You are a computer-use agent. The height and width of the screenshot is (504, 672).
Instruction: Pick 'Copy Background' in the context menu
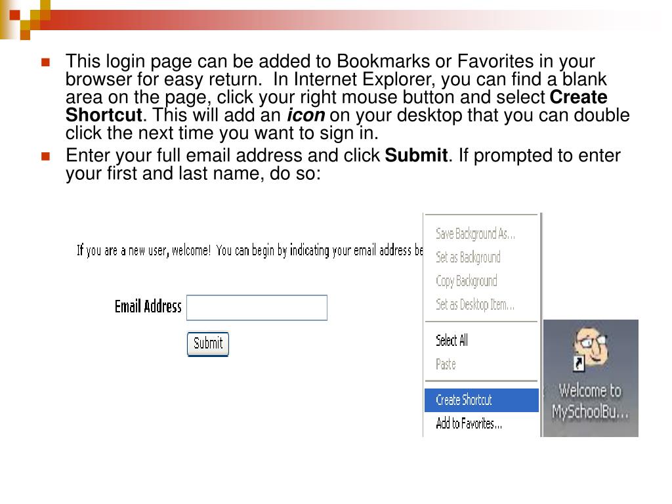(466, 281)
